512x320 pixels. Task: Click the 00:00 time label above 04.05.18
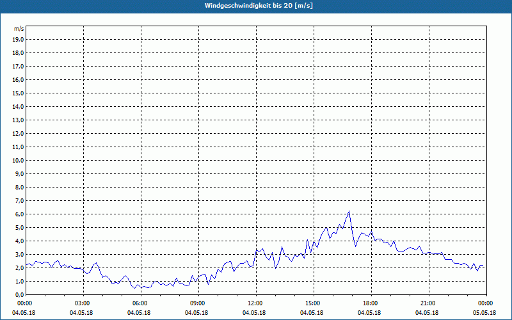(x=24, y=303)
